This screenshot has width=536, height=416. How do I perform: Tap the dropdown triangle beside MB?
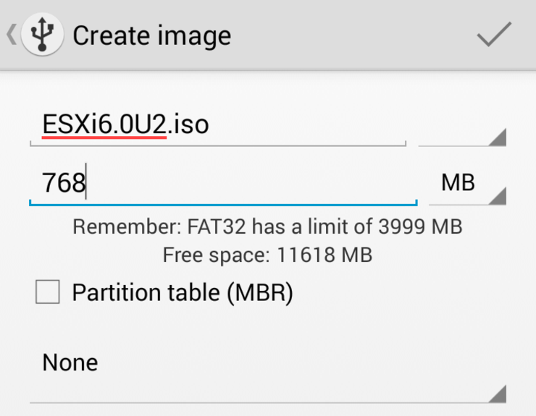(498, 196)
